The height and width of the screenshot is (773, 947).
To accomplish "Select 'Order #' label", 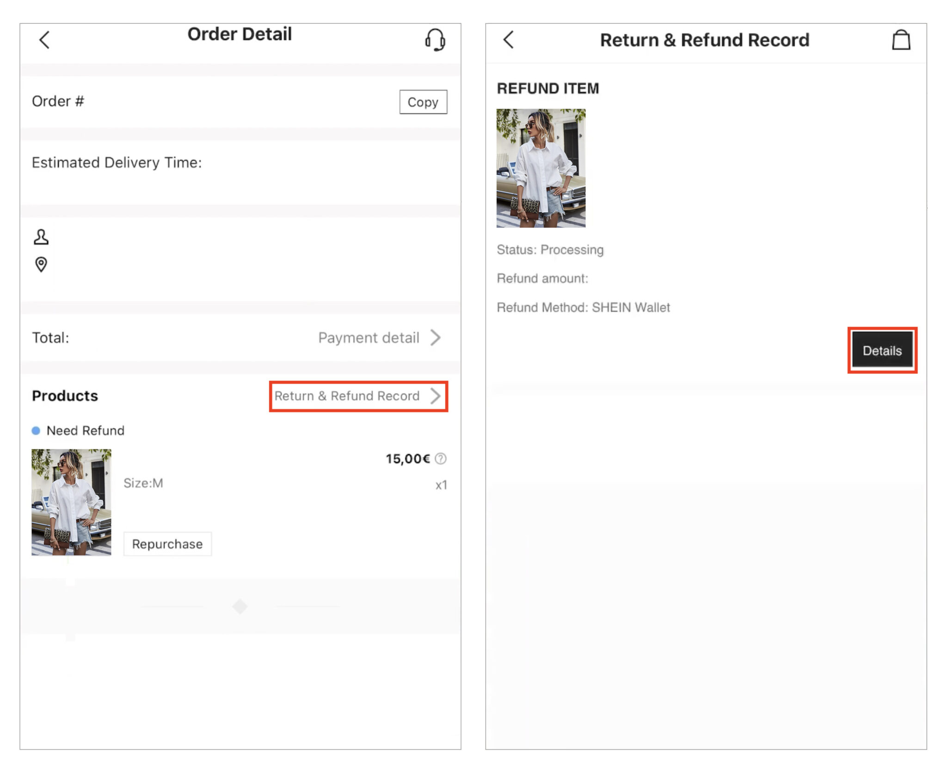I will pos(58,101).
